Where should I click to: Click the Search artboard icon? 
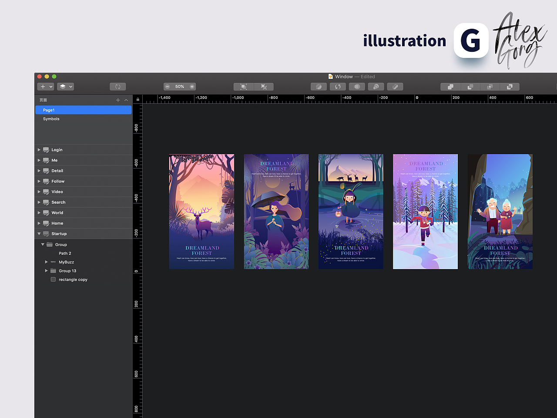[x=46, y=202]
